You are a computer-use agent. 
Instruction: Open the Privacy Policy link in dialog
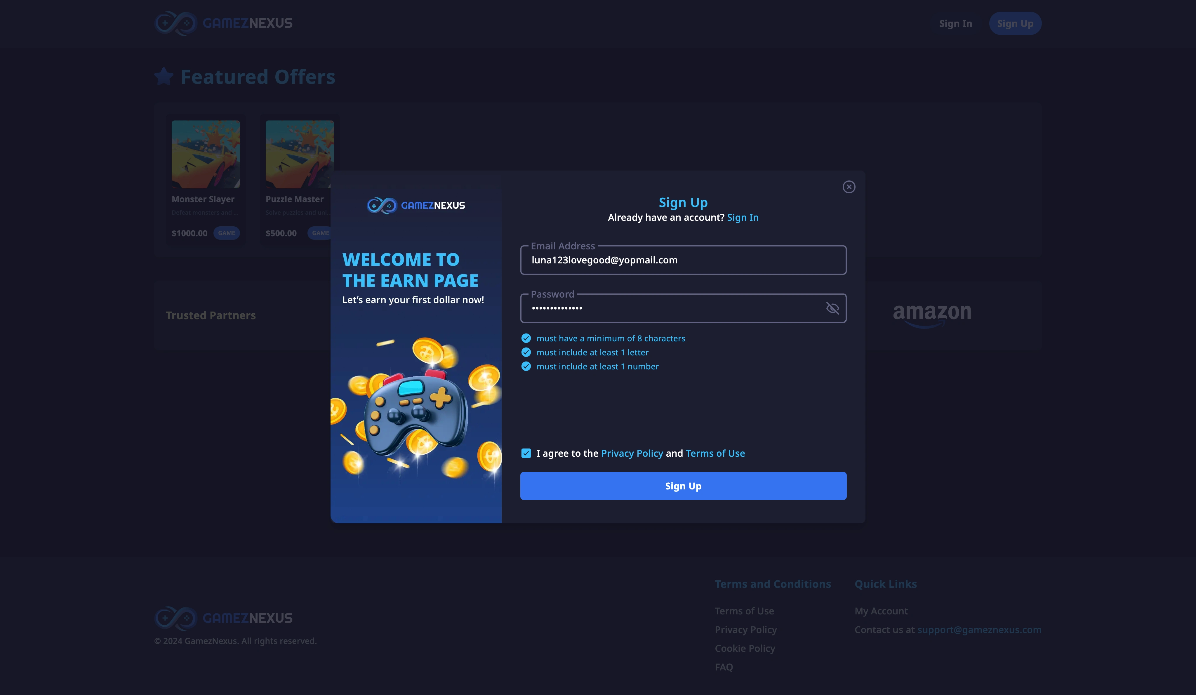(632, 454)
